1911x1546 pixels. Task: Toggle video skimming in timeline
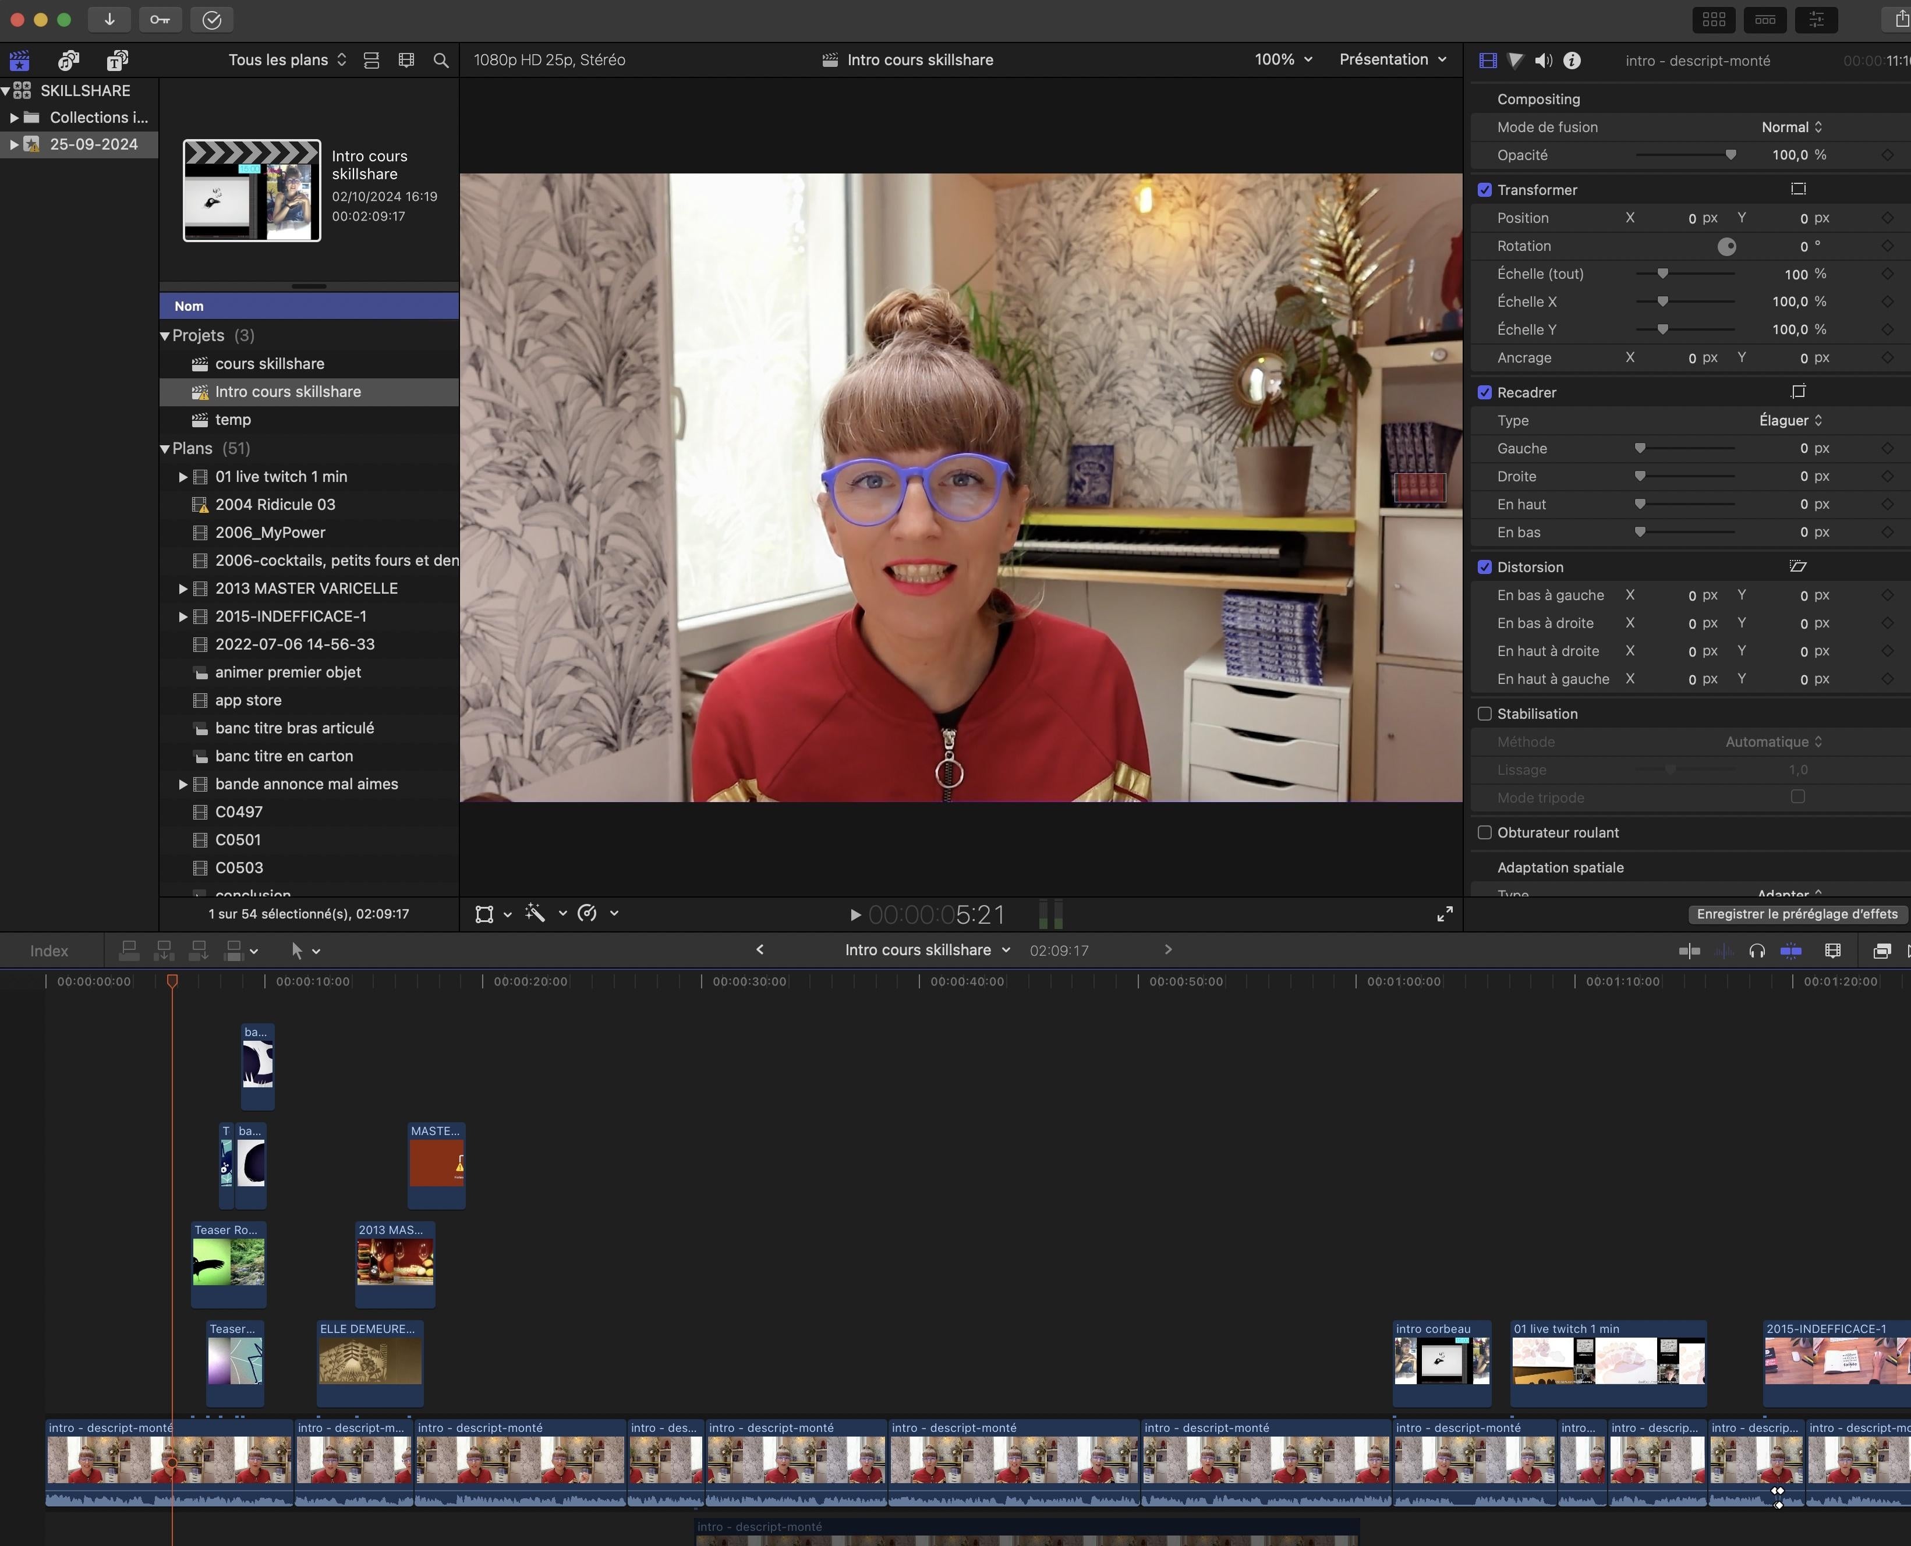click(1689, 951)
